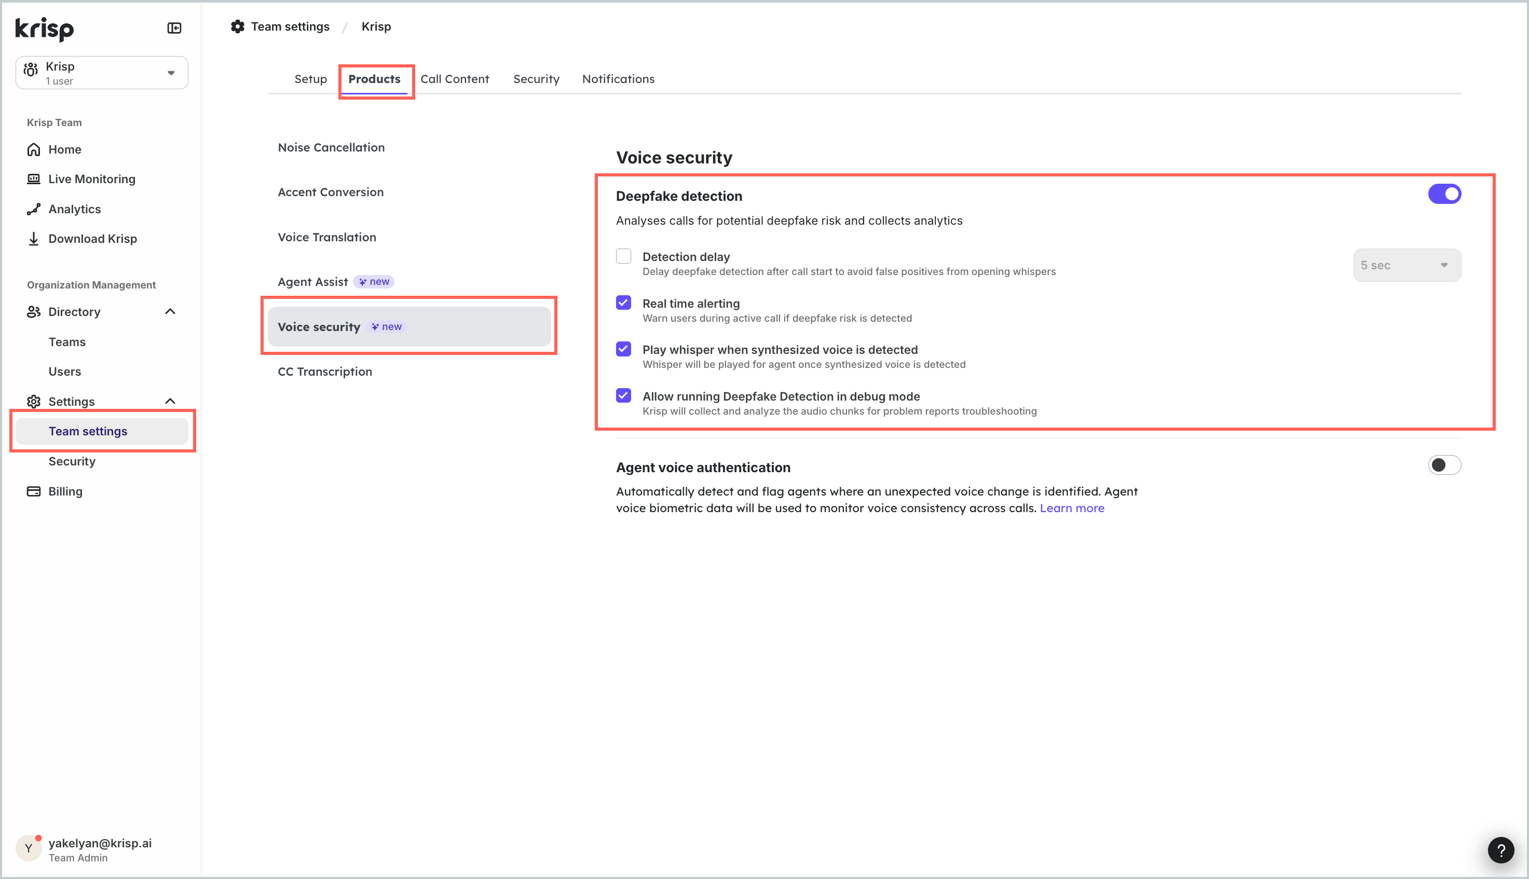This screenshot has width=1529, height=879.
Task: Enable the Agent voice authentication toggle
Action: (1444, 465)
